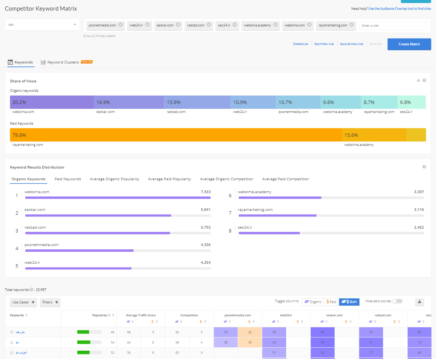Select Average Paid Popularity tab
The width and height of the screenshot is (436, 359).
(x=170, y=179)
